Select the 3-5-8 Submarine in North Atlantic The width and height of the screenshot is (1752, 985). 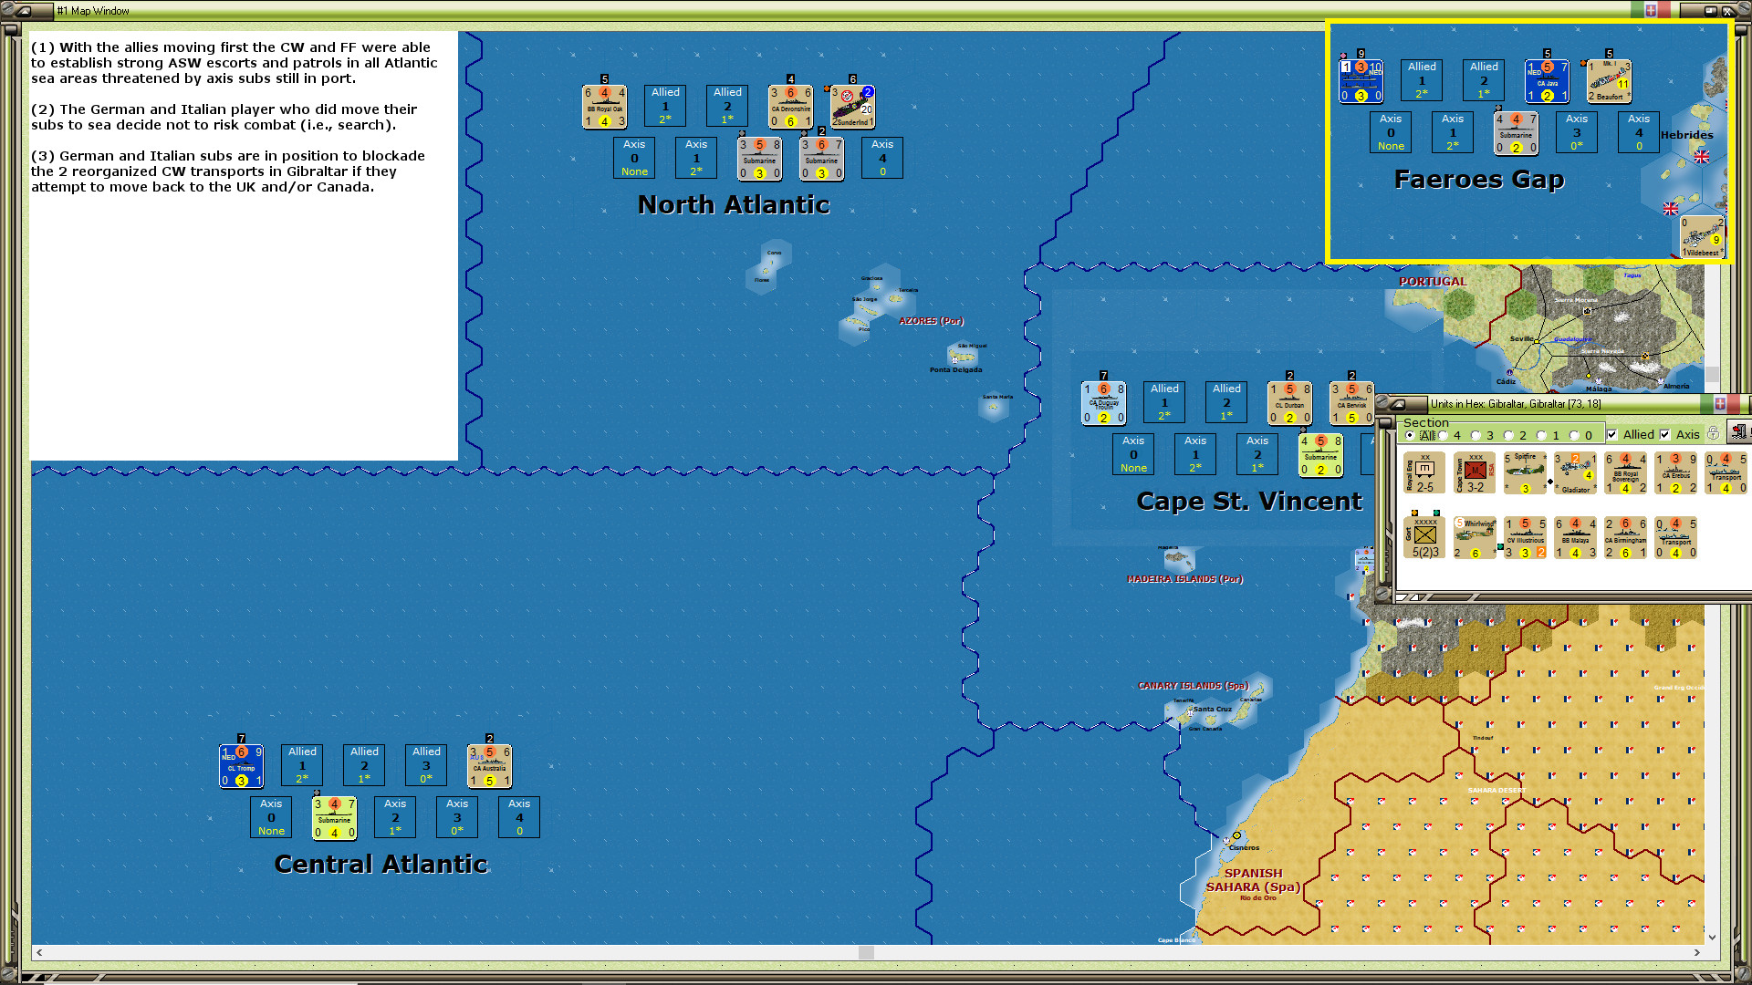click(x=759, y=159)
